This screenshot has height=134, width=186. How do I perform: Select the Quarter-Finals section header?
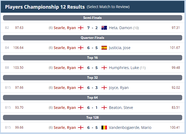tap(93, 38)
